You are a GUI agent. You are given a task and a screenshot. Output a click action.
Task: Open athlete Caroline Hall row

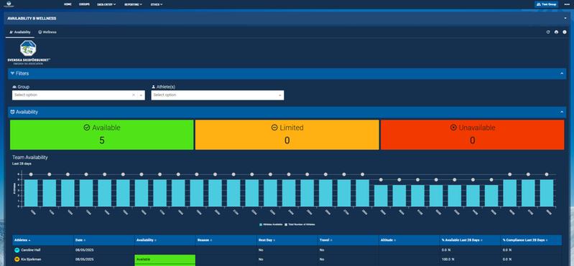tap(287, 250)
